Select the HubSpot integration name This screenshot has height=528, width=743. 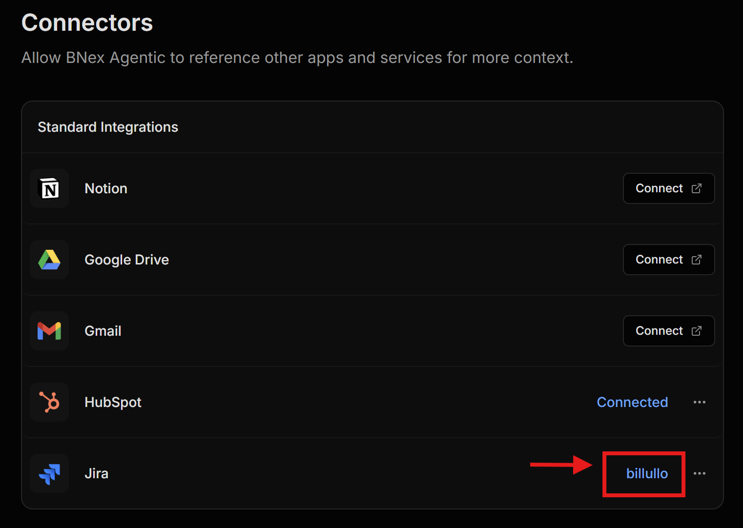[x=113, y=402]
